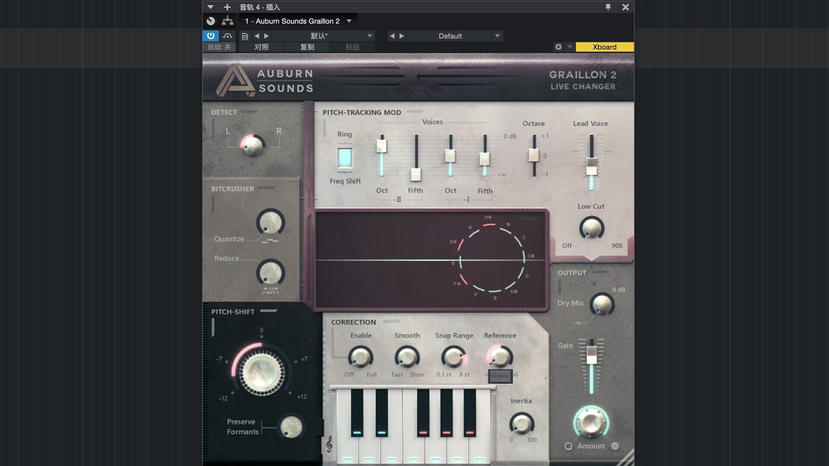Click the large Pitch-Shift knob

262,373
